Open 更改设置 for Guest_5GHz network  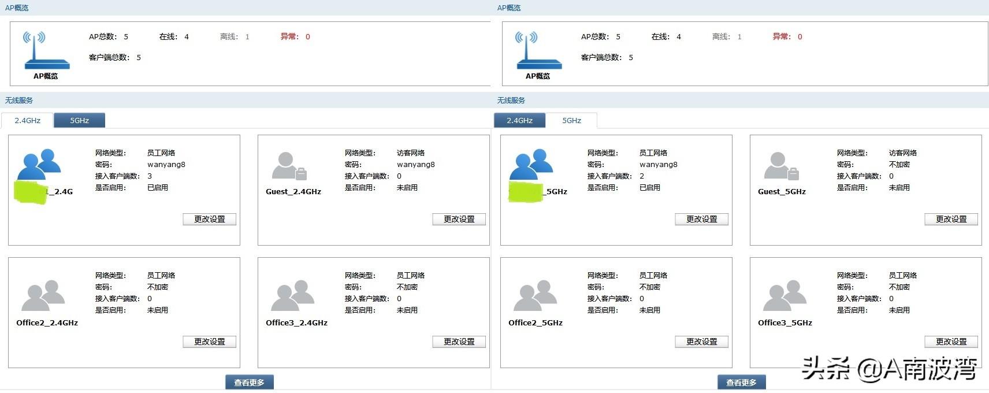(951, 219)
